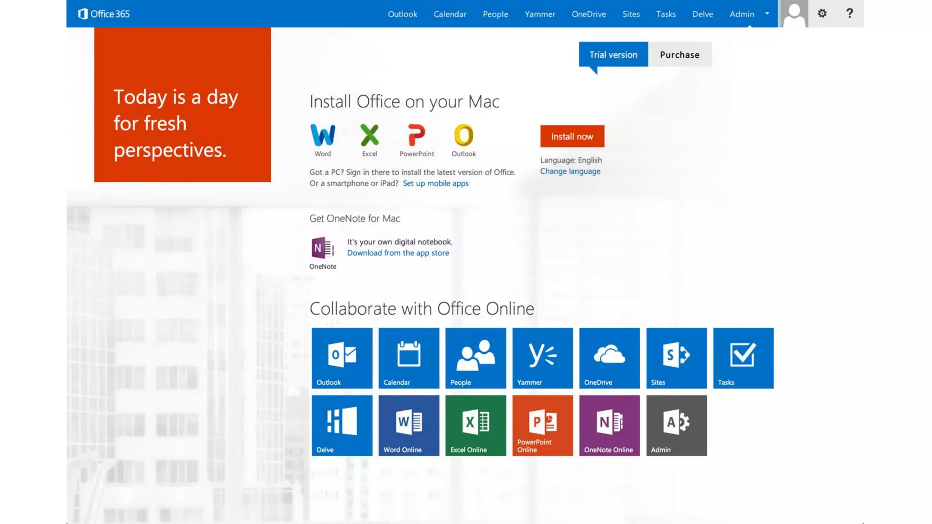
Task: Open Calendar in the top navigation
Action: point(450,14)
